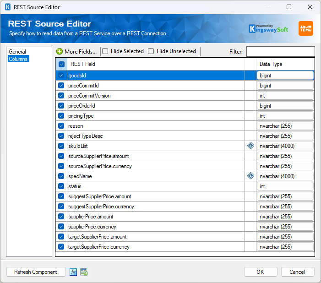This screenshot has width=321, height=283.
Task: Click the Refresh Component button
Action: point(36,272)
